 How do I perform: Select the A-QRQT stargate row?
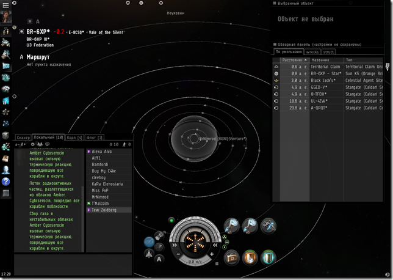(328, 108)
